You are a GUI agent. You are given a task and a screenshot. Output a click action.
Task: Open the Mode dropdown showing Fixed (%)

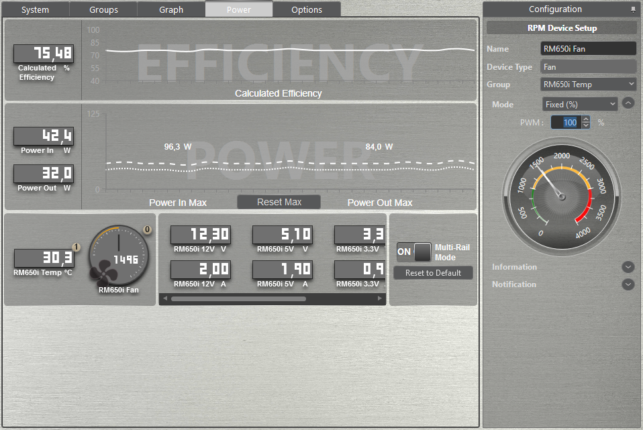[580, 104]
